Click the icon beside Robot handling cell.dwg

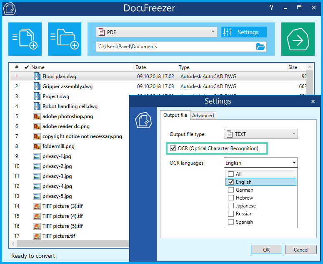point(37,106)
